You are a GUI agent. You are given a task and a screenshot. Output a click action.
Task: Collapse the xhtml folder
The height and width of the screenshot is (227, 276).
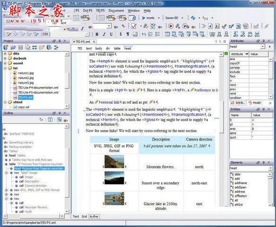(x=5, y=102)
